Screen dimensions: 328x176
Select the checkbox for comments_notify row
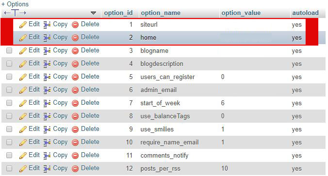click(x=9, y=155)
